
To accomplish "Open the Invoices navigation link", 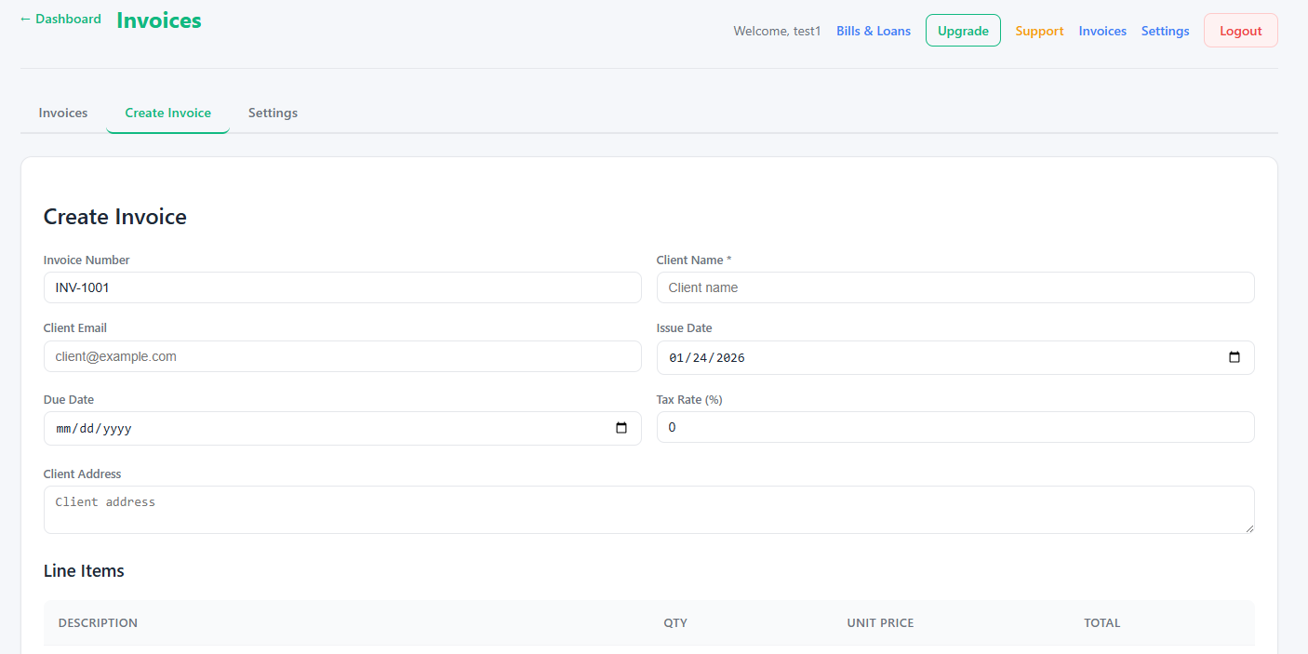I will [x=1102, y=30].
